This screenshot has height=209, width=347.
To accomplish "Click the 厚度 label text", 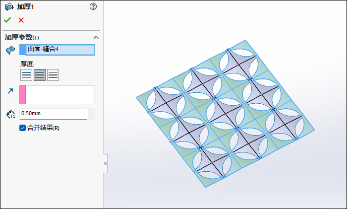I will (x=27, y=64).
